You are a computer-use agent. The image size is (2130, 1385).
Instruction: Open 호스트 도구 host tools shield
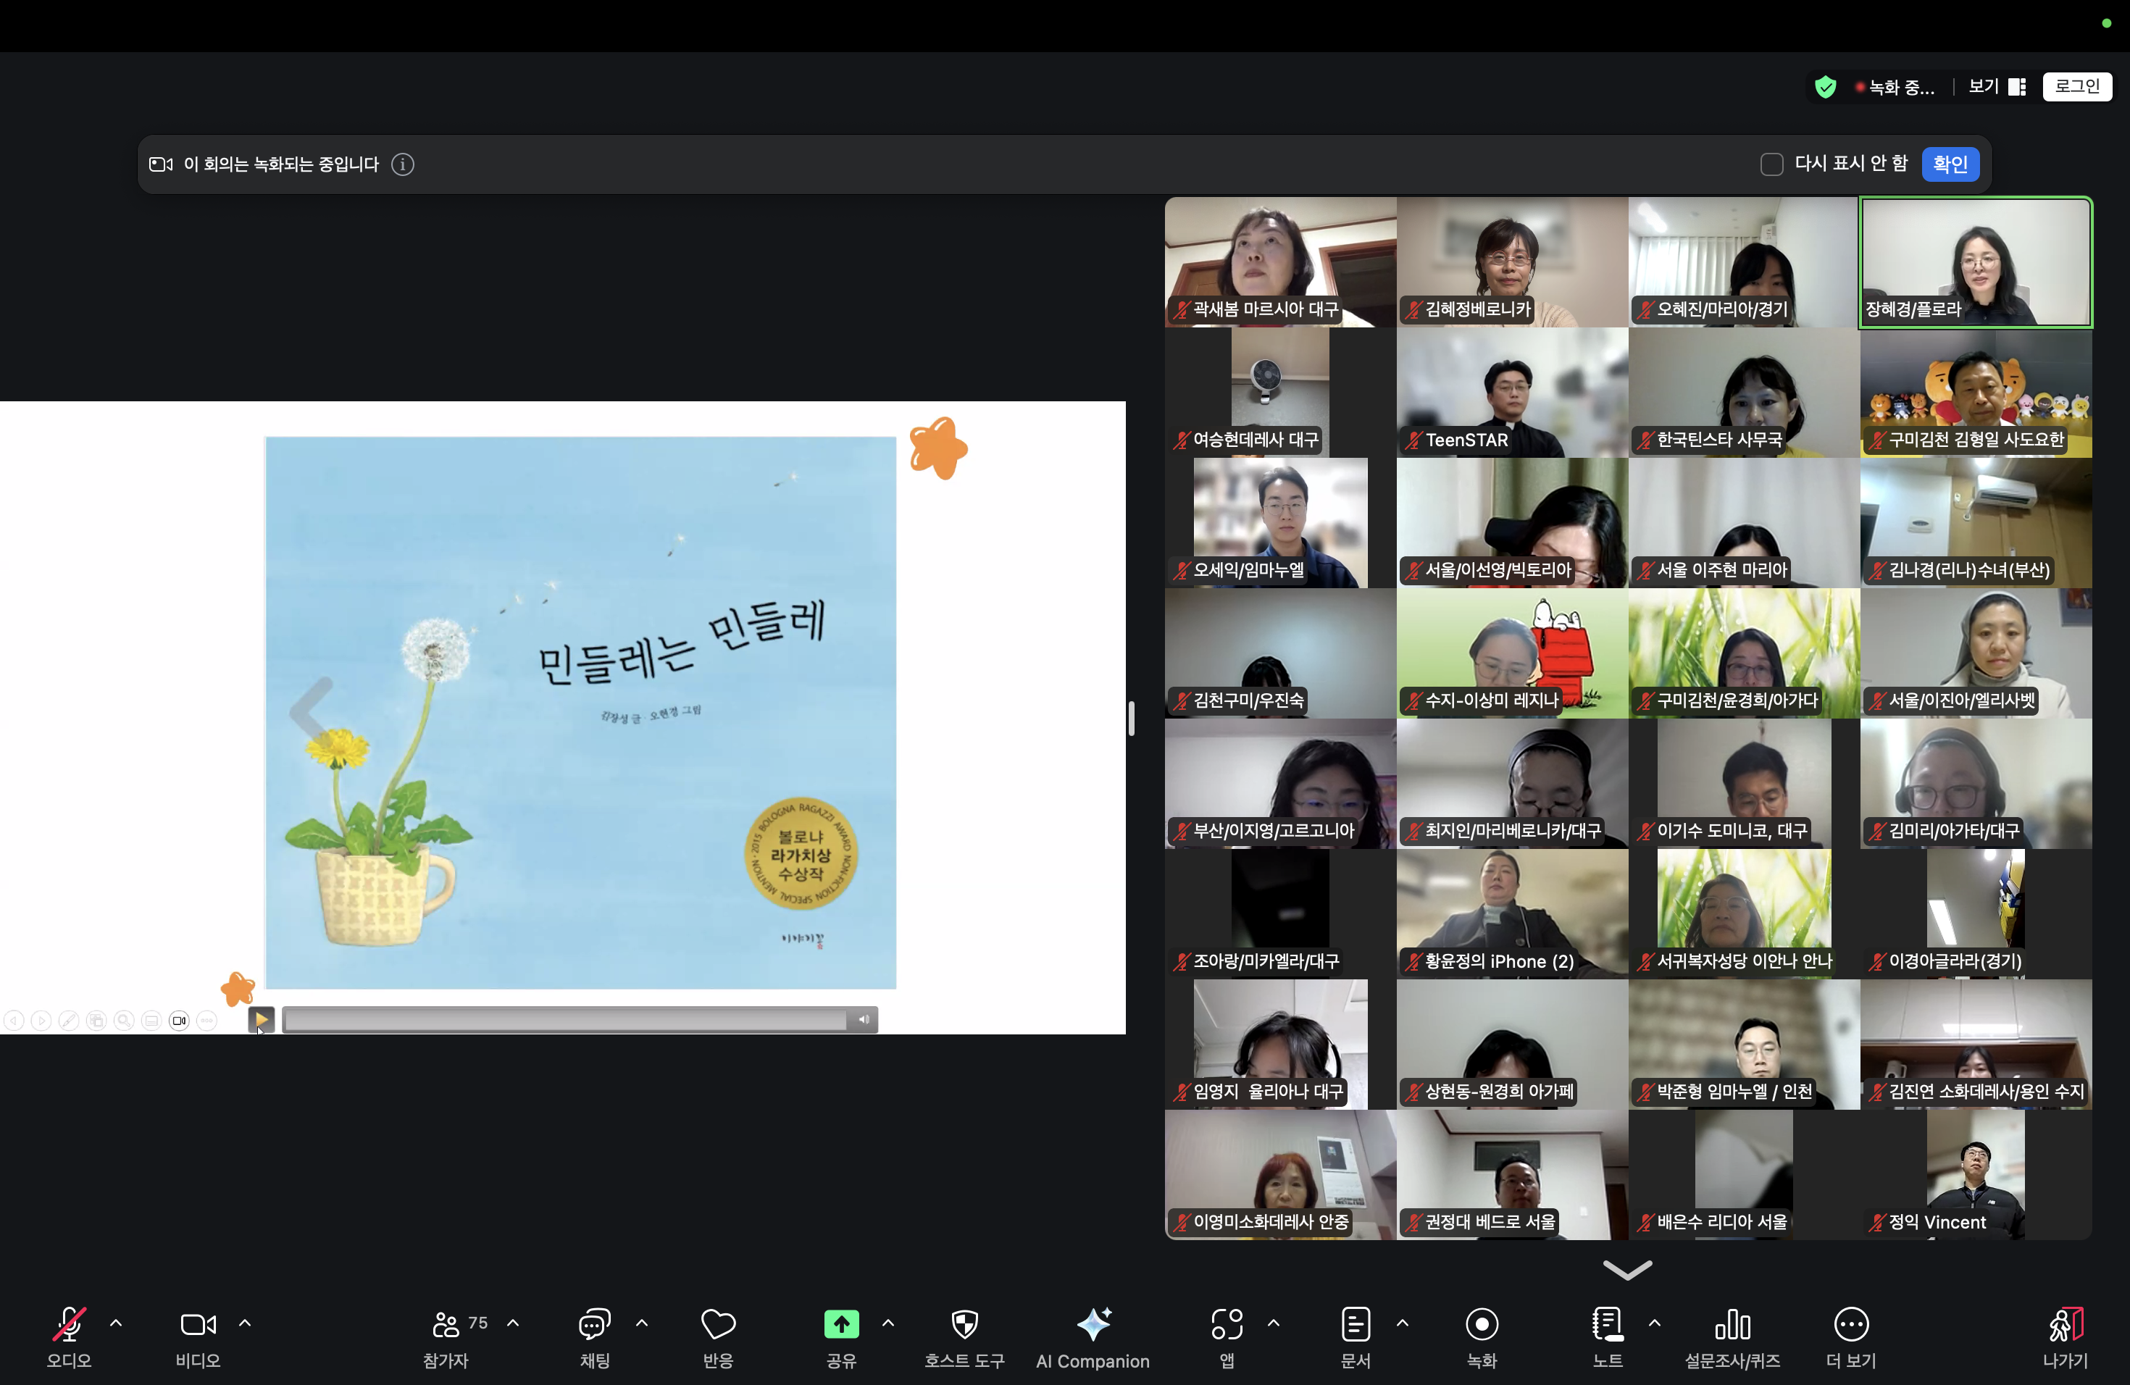(964, 1336)
